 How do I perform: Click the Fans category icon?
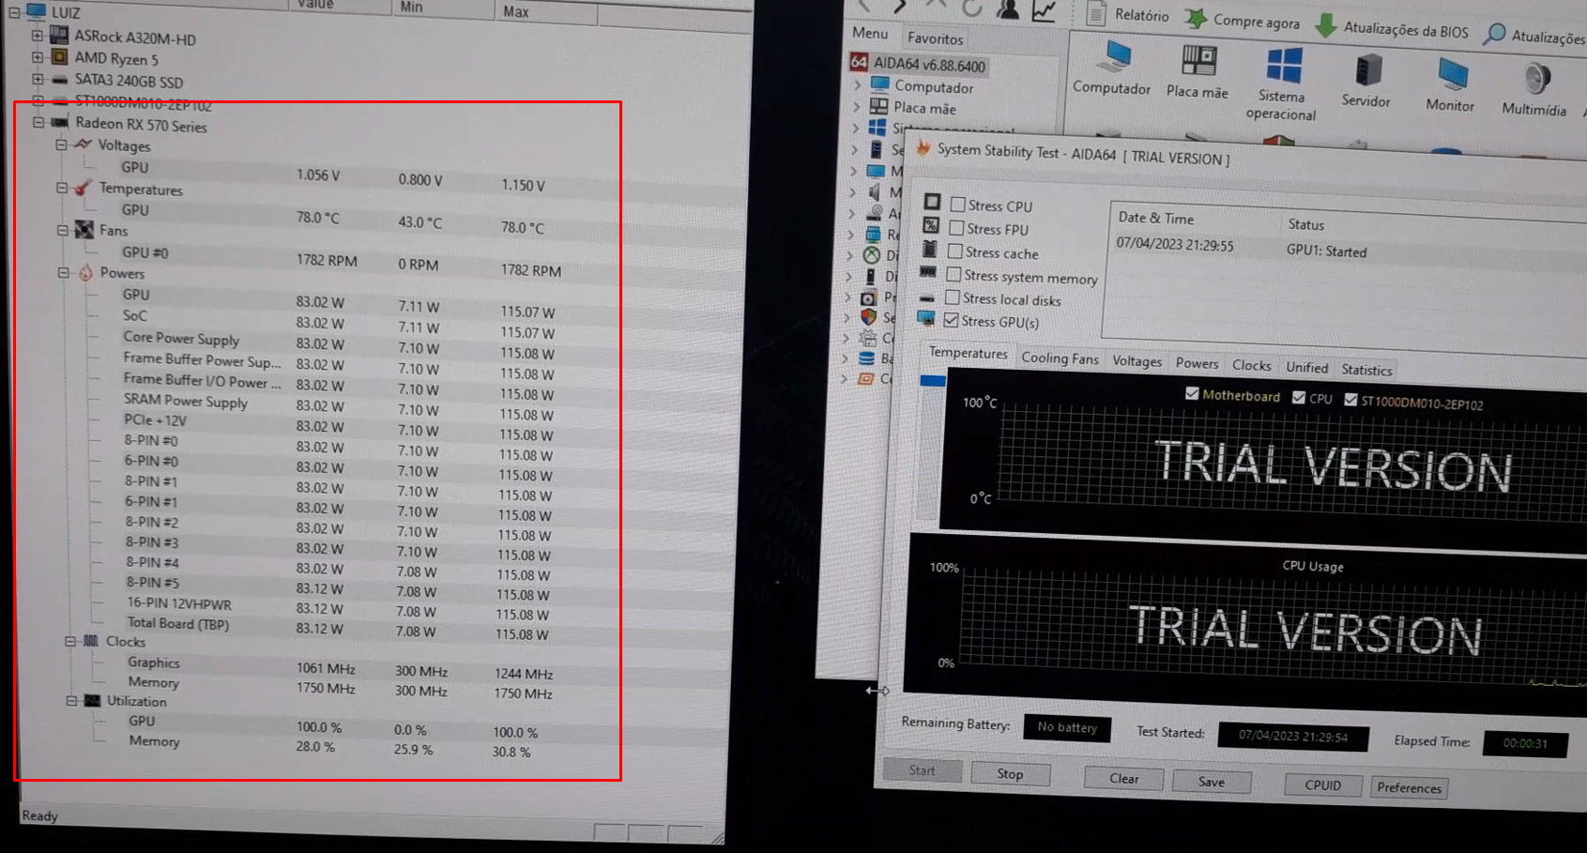pyautogui.click(x=84, y=229)
